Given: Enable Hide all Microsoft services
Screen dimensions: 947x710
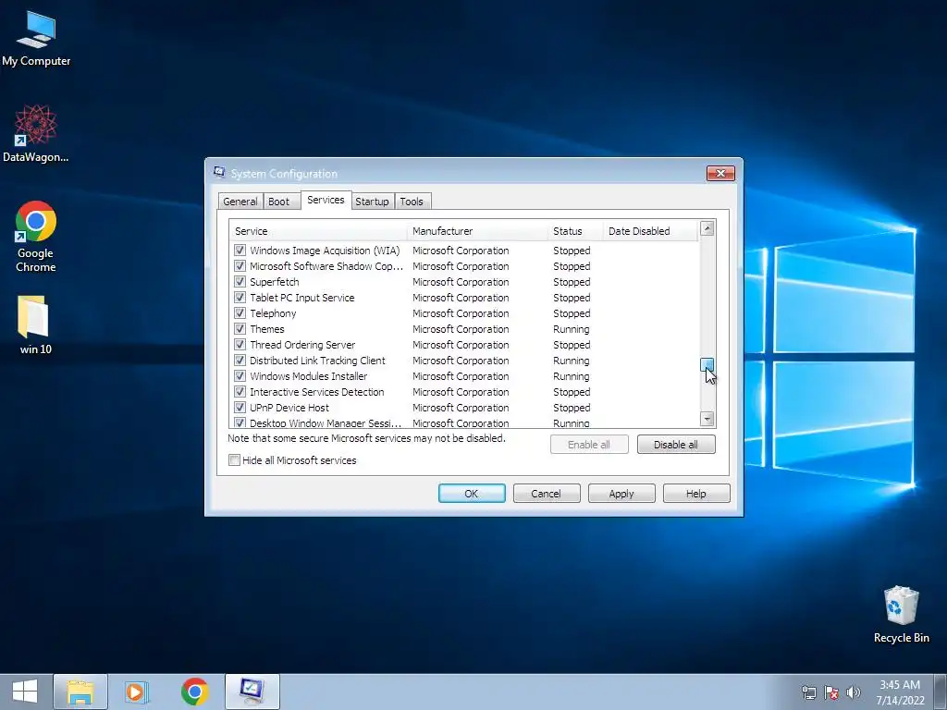Looking at the screenshot, I should coord(234,460).
